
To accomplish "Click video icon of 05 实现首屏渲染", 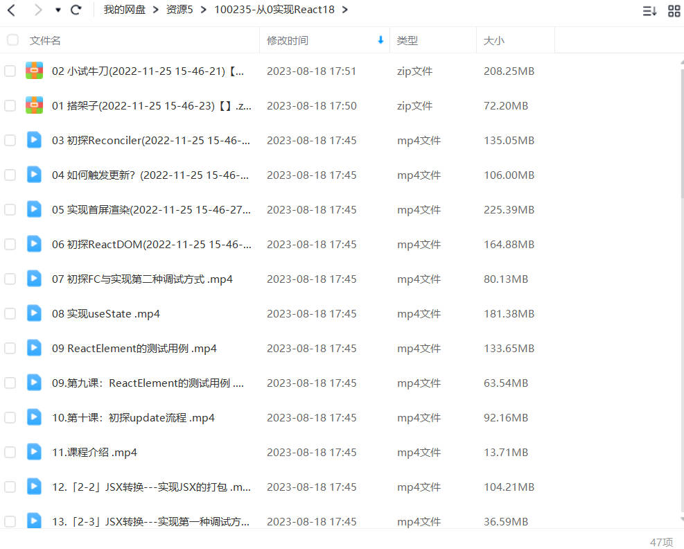I will [x=34, y=209].
